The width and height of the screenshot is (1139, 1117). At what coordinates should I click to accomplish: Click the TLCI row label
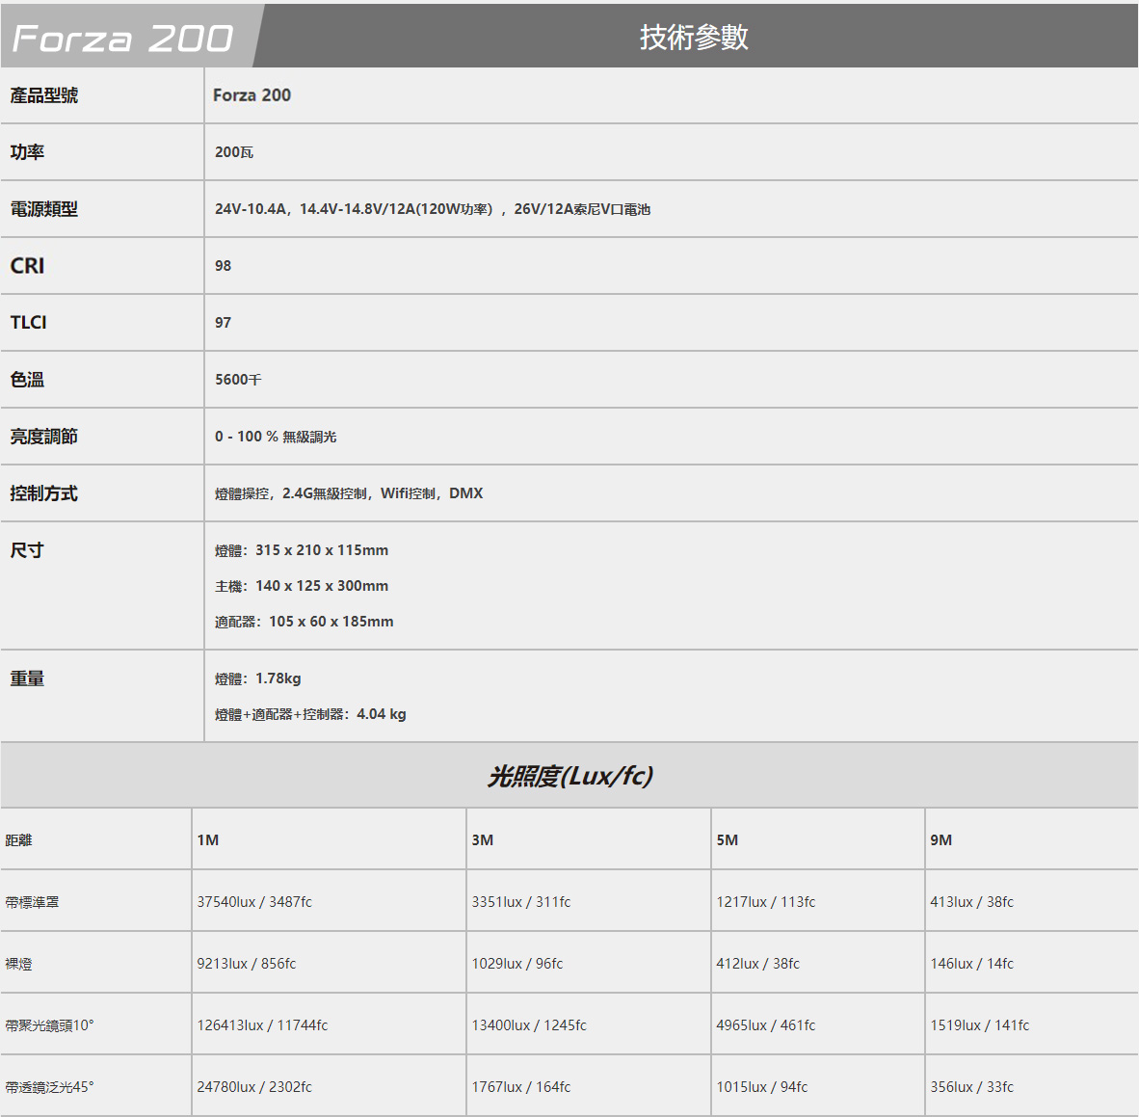click(29, 323)
